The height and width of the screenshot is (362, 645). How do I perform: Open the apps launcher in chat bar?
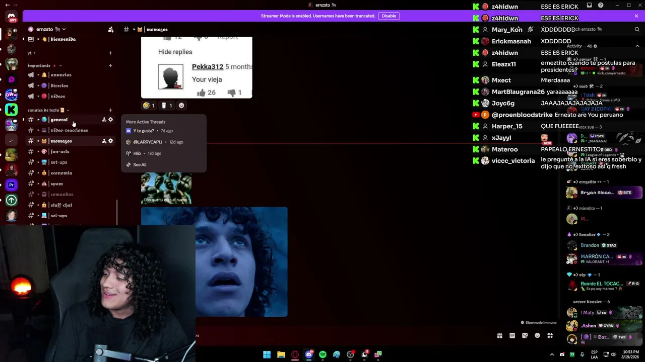point(550,336)
